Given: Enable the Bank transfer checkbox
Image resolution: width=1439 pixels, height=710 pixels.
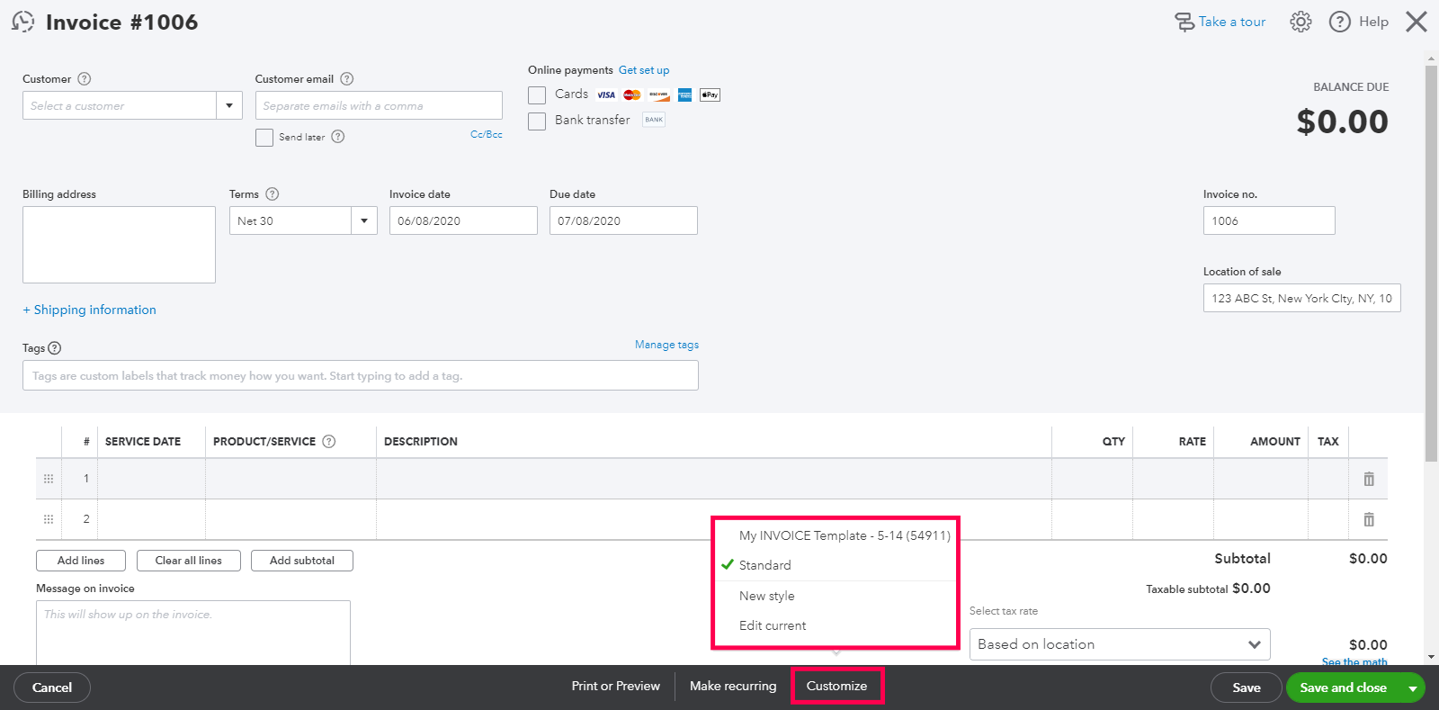Looking at the screenshot, I should [x=537, y=121].
